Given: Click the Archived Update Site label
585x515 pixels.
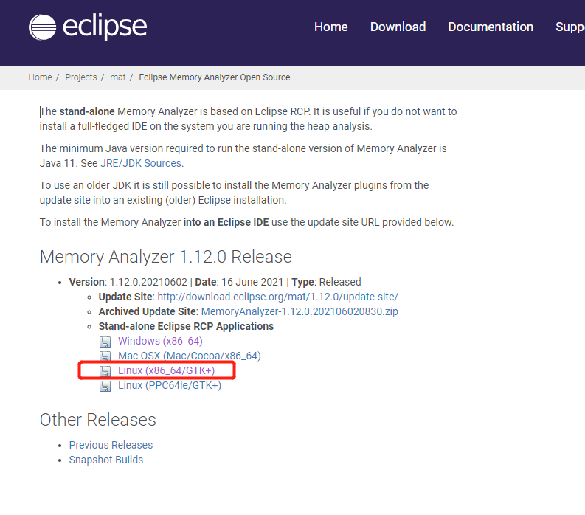Looking at the screenshot, I should pos(148,311).
